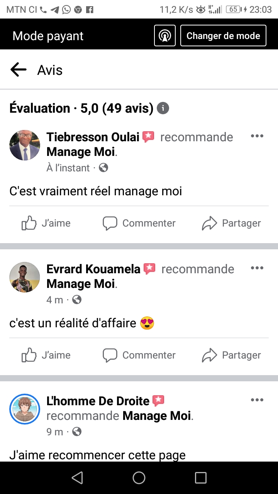The height and width of the screenshot is (494, 278).
Task: Open options menu for Evrard Kouamela's review
Action: point(257,268)
